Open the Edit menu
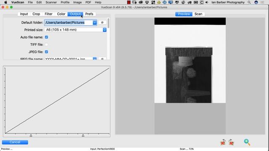The height and width of the screenshot is (151, 269). click(x=39, y=3)
